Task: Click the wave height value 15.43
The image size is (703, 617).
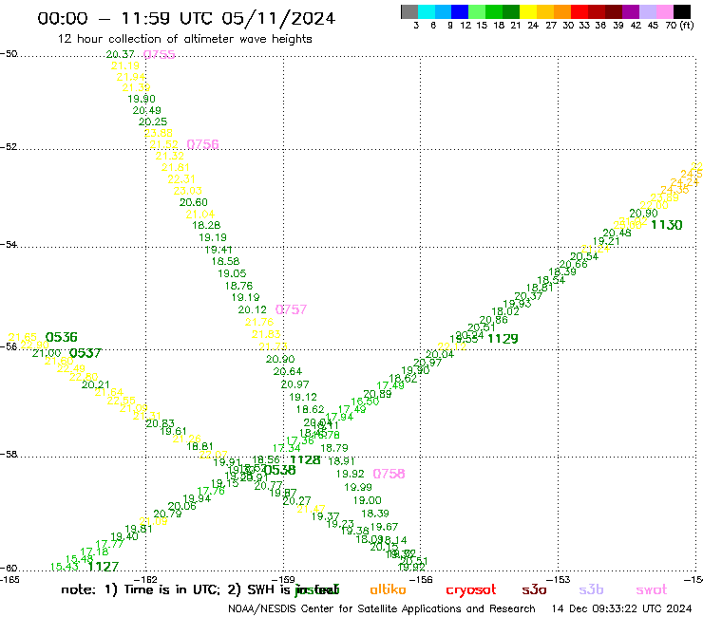Action: click(x=64, y=567)
